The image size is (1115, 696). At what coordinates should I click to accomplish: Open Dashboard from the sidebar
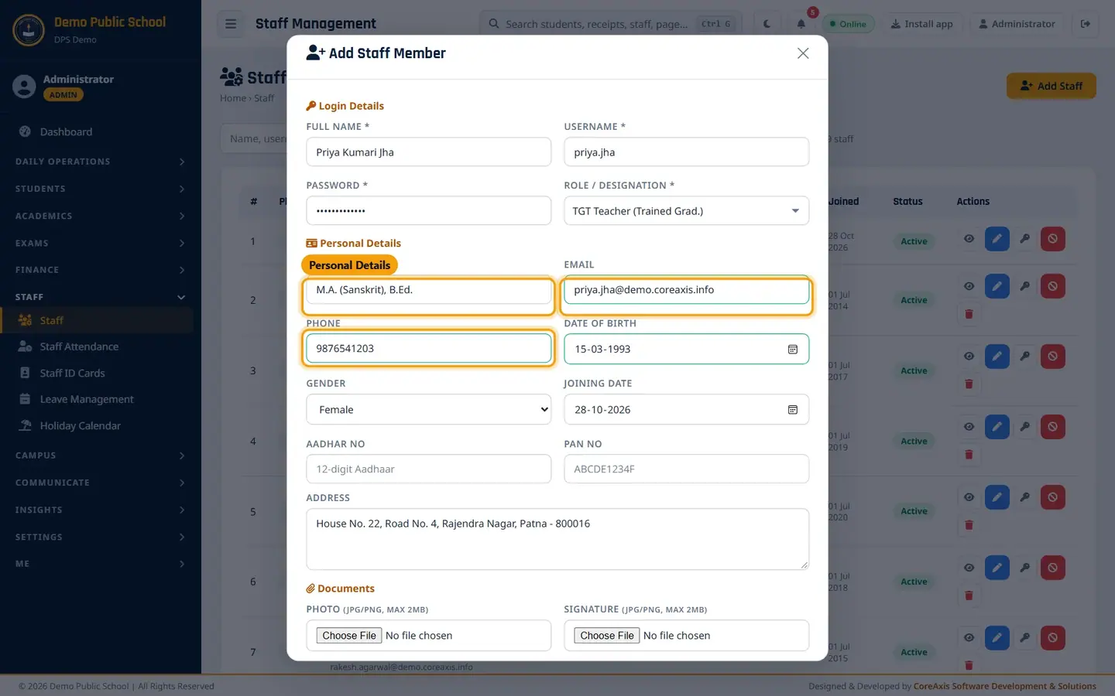click(97, 132)
